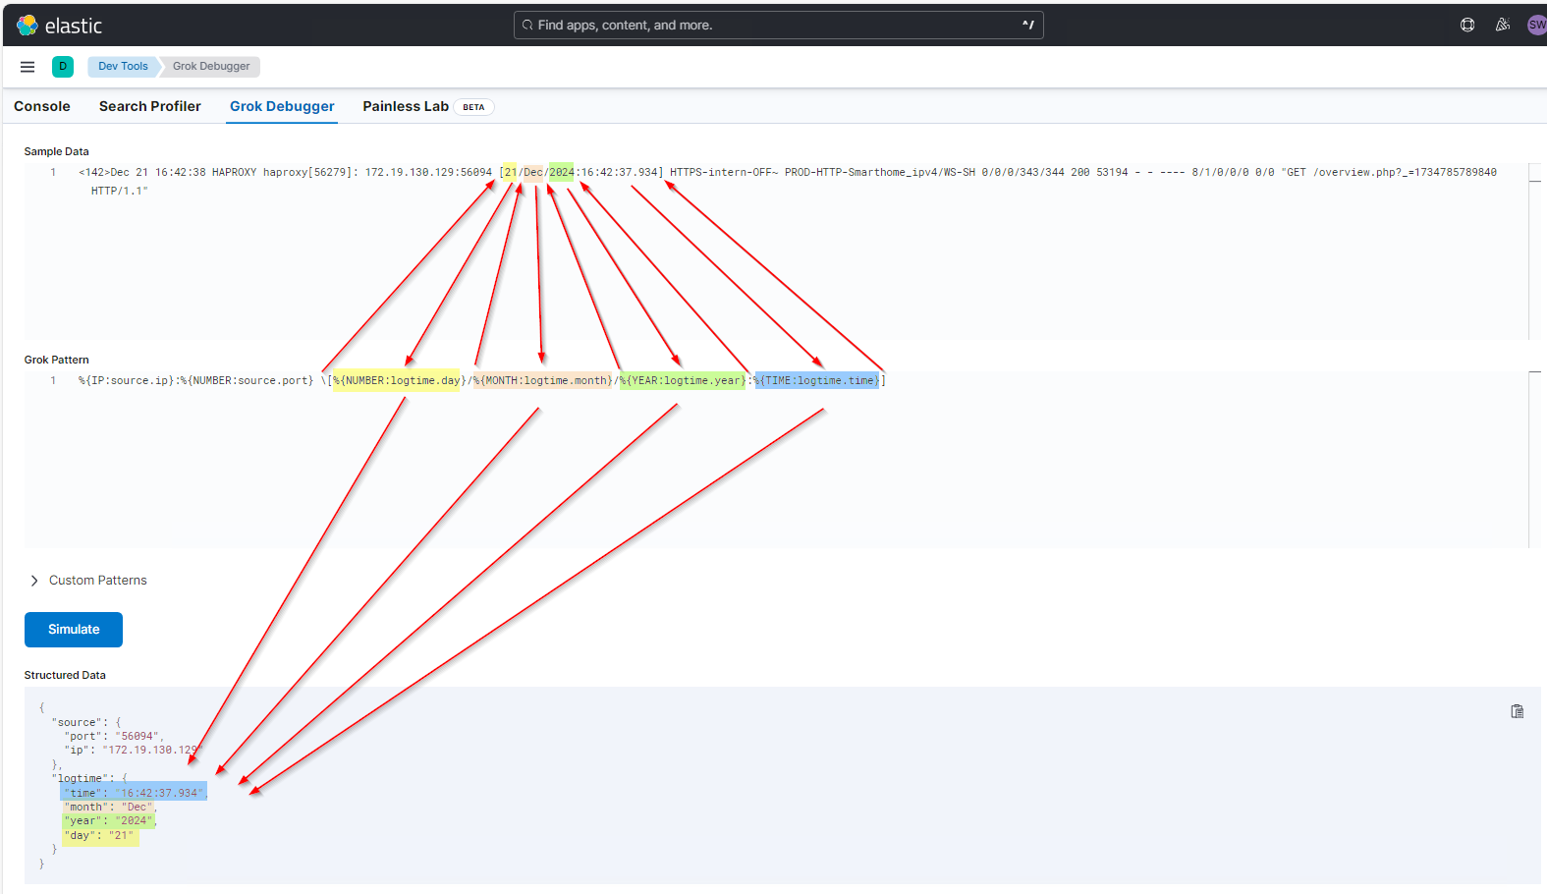Viewport: 1547px width, 894px height.
Task: Click the Grok Debugger breadcrumb
Action: pyautogui.click(x=211, y=67)
